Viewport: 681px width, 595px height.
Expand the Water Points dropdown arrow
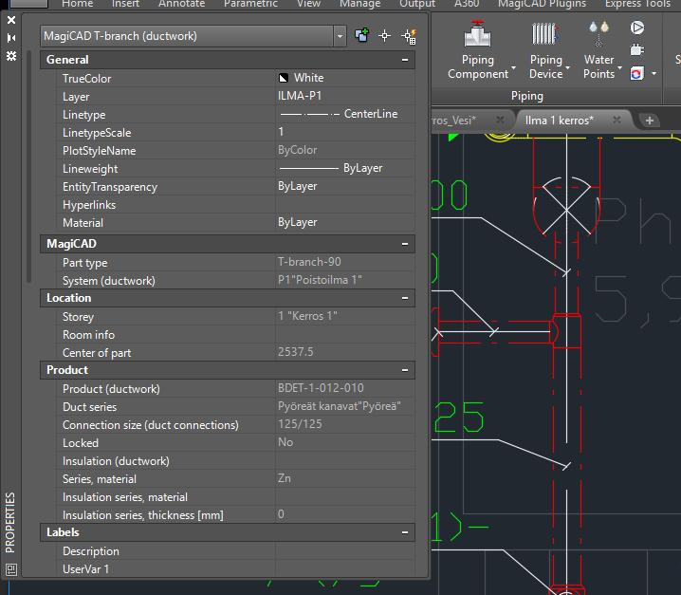coord(619,68)
